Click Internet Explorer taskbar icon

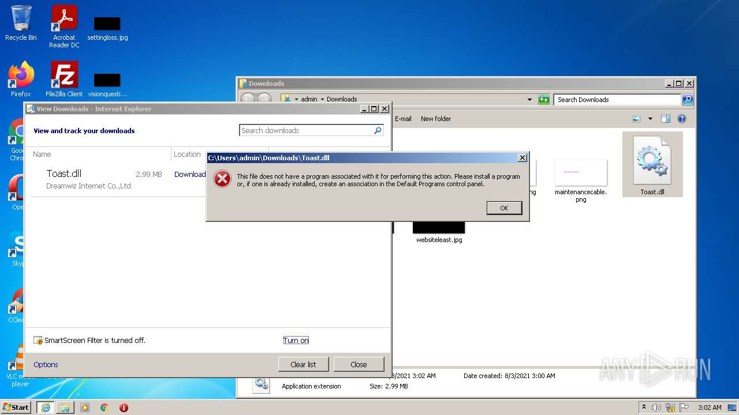45,408
